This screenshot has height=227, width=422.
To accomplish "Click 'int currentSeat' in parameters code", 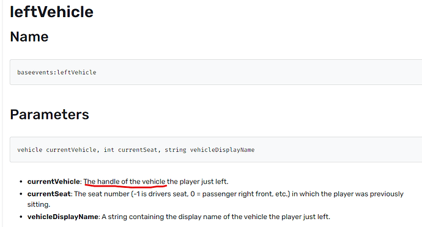I will click(x=130, y=150).
